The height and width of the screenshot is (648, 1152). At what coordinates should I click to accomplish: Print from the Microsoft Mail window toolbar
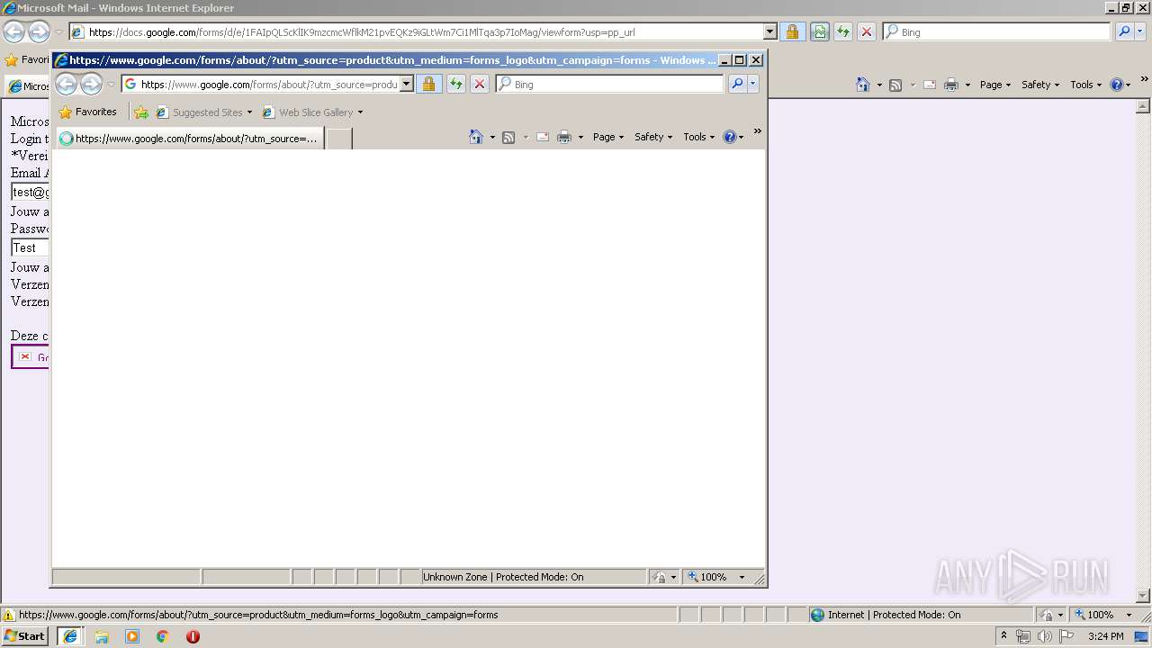tap(951, 85)
